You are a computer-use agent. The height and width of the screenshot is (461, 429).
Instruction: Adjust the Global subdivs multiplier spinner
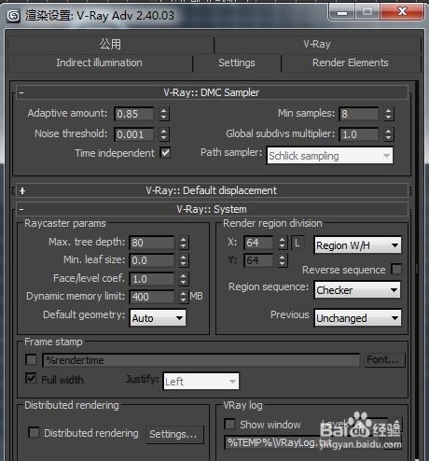tap(388, 134)
